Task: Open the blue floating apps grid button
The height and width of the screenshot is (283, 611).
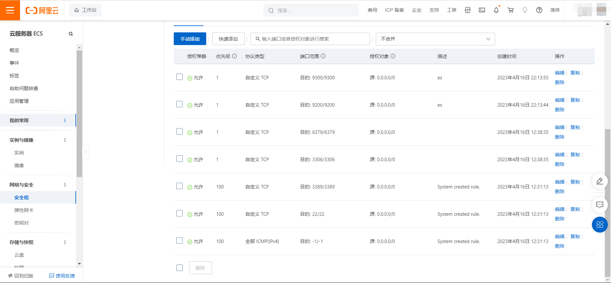Action: pos(600,225)
